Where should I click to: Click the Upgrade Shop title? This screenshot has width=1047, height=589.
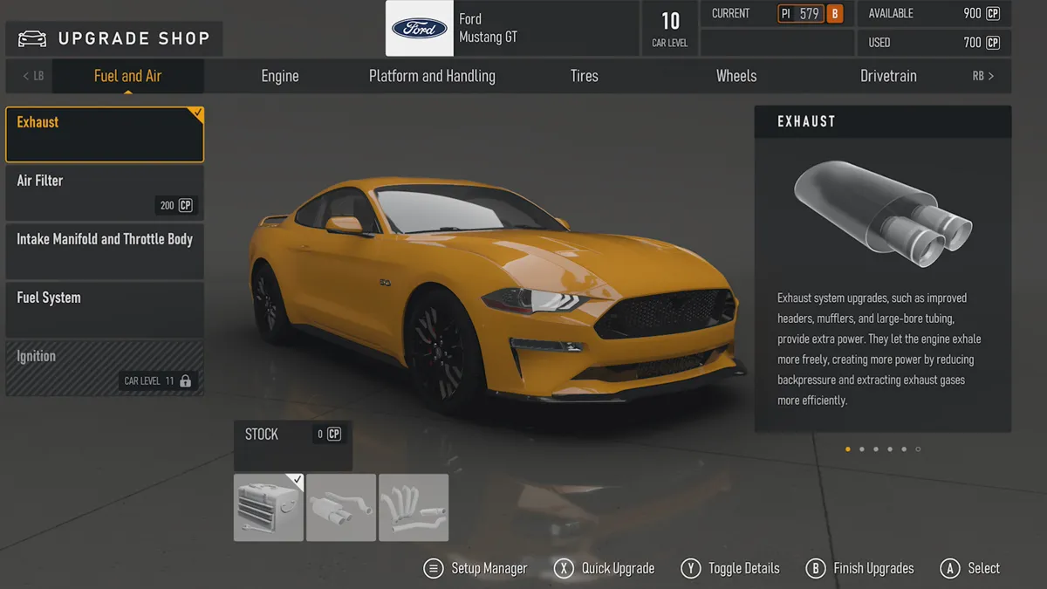click(133, 38)
